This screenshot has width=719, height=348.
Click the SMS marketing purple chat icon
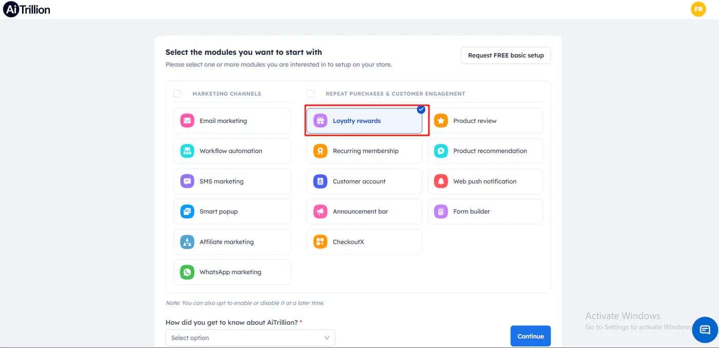click(187, 181)
